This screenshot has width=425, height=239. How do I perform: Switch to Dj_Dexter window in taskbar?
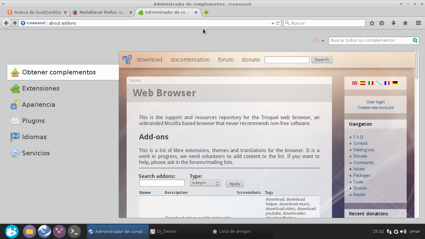click(x=180, y=232)
